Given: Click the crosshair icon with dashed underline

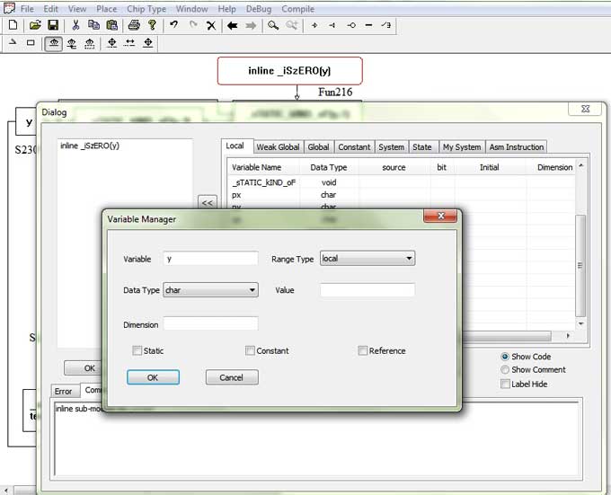Looking at the screenshot, I should coord(111,43).
